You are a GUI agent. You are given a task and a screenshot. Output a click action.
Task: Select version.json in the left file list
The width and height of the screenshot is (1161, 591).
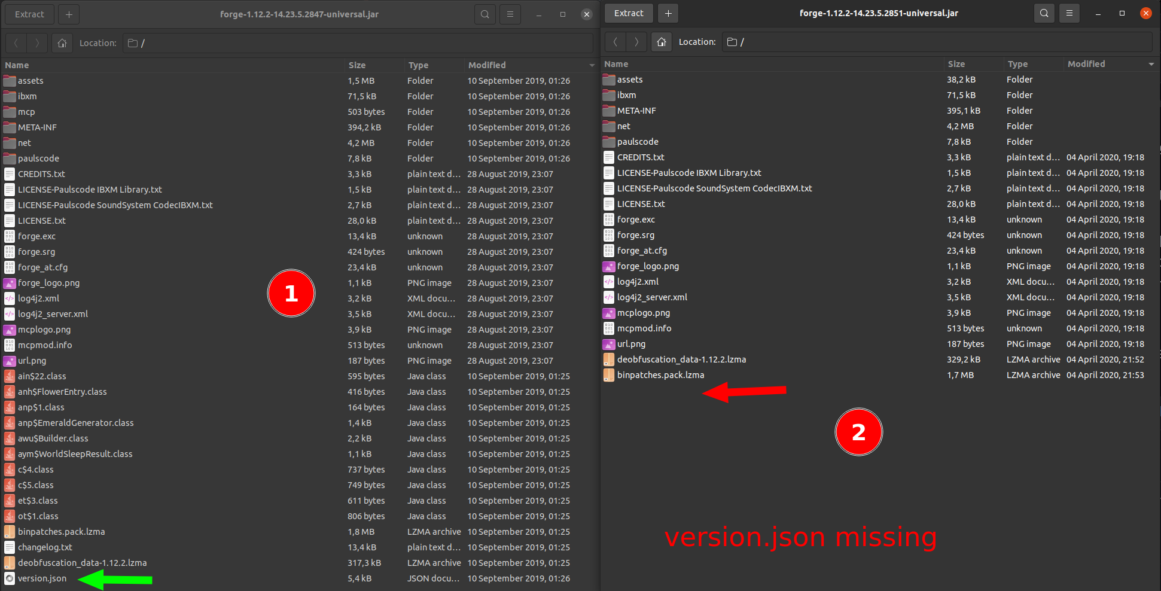(42, 578)
